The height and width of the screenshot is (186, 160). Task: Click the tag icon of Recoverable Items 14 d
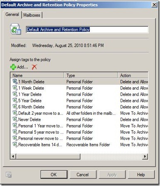(x=15, y=145)
